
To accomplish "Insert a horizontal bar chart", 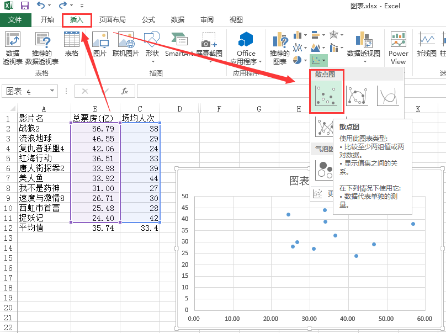I will coord(315,35).
